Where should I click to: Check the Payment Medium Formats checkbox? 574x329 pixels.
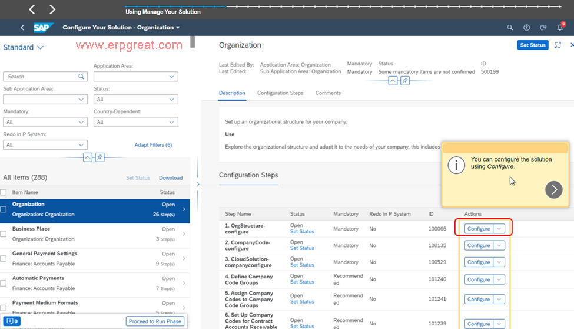(x=4, y=308)
